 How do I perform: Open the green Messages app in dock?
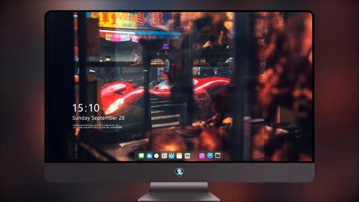click(x=141, y=156)
